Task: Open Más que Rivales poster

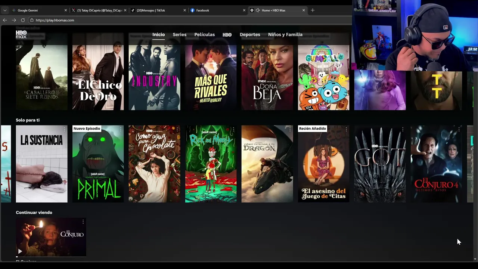Action: [211, 71]
